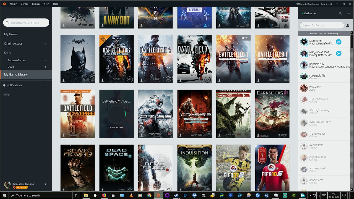Open Battlefield 4 Premium Edition tile

tap(155, 59)
